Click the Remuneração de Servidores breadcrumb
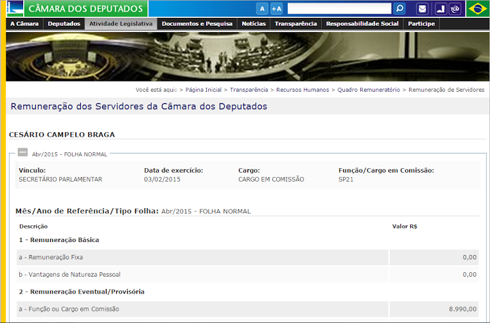The height and width of the screenshot is (323, 490). coord(446,90)
